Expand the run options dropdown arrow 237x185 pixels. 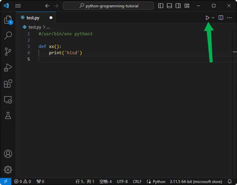pos(213,17)
